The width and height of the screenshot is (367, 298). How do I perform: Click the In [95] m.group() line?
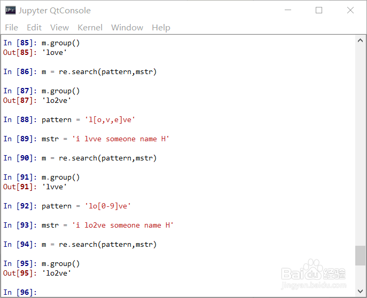tap(42, 264)
